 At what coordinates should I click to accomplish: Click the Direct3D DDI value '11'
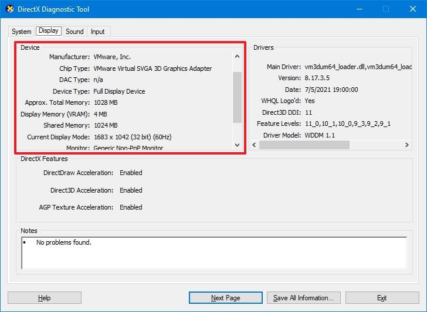coord(309,112)
